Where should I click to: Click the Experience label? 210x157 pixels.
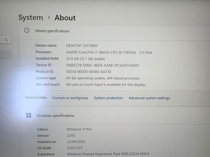[x=46, y=154]
